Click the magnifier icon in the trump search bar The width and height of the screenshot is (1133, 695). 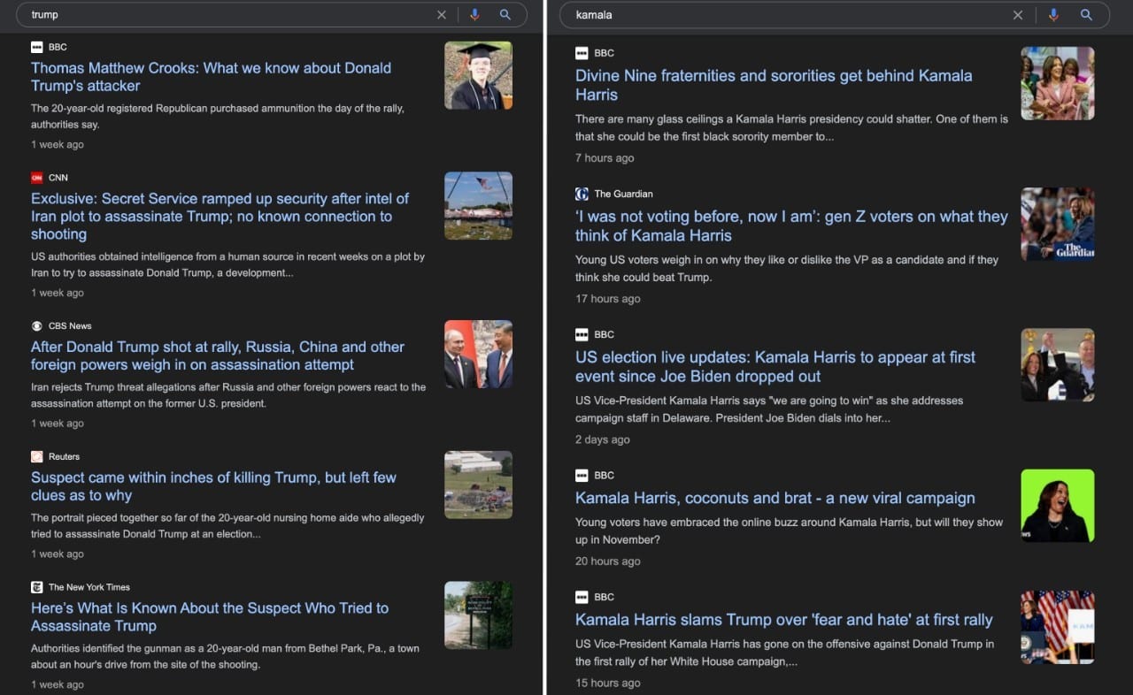point(505,15)
